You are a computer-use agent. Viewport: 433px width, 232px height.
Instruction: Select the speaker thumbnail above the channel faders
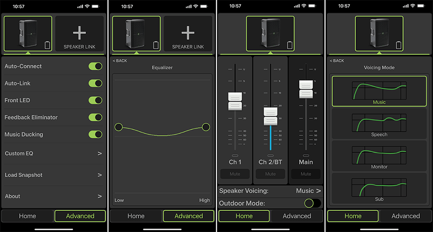(270, 34)
